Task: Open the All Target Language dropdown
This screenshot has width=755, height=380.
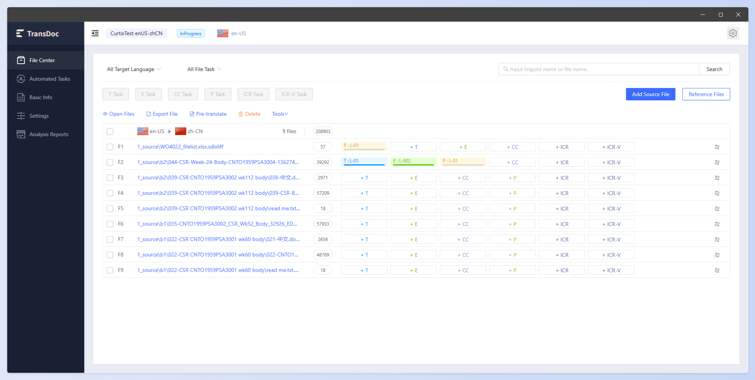Action: tap(134, 69)
